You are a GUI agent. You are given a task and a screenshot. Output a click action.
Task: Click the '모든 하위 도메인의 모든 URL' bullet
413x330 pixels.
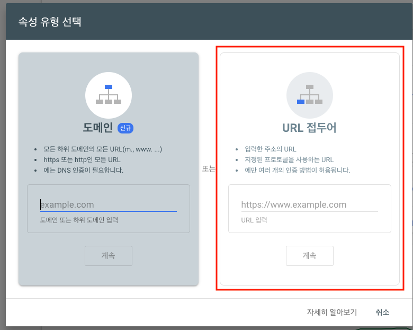pos(103,149)
